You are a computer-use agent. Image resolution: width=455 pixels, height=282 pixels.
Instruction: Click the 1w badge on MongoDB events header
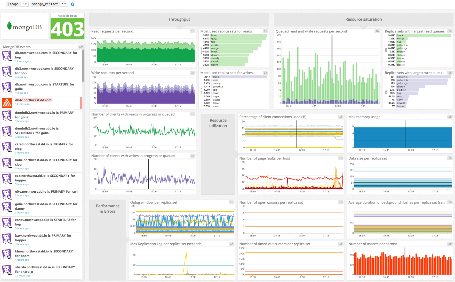tap(81, 47)
